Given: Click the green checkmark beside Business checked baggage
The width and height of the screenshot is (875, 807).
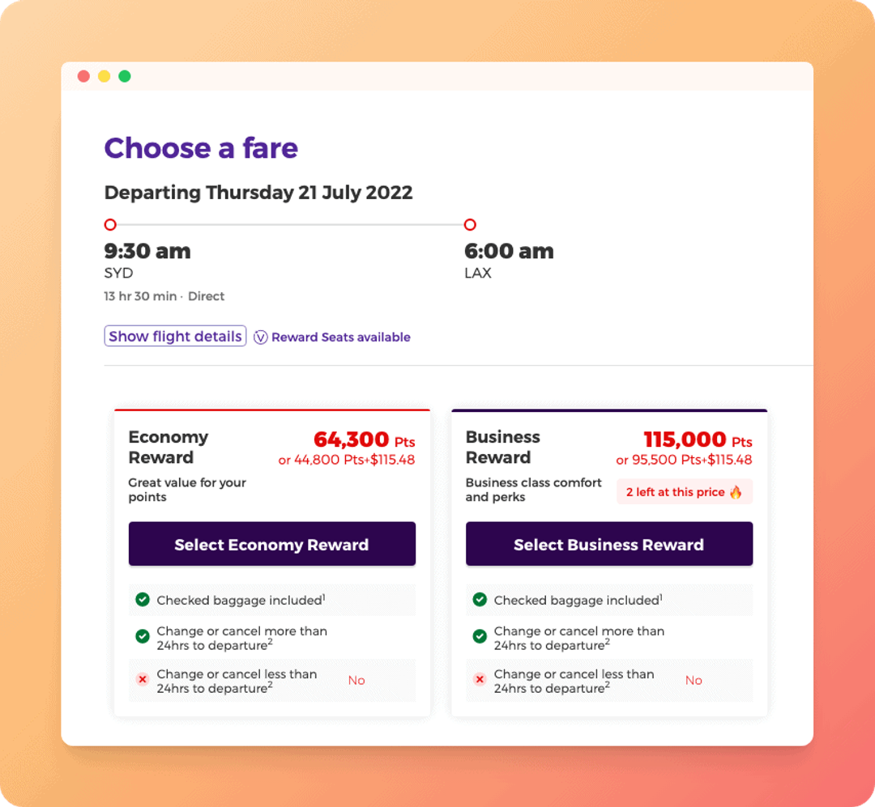Looking at the screenshot, I should (480, 600).
